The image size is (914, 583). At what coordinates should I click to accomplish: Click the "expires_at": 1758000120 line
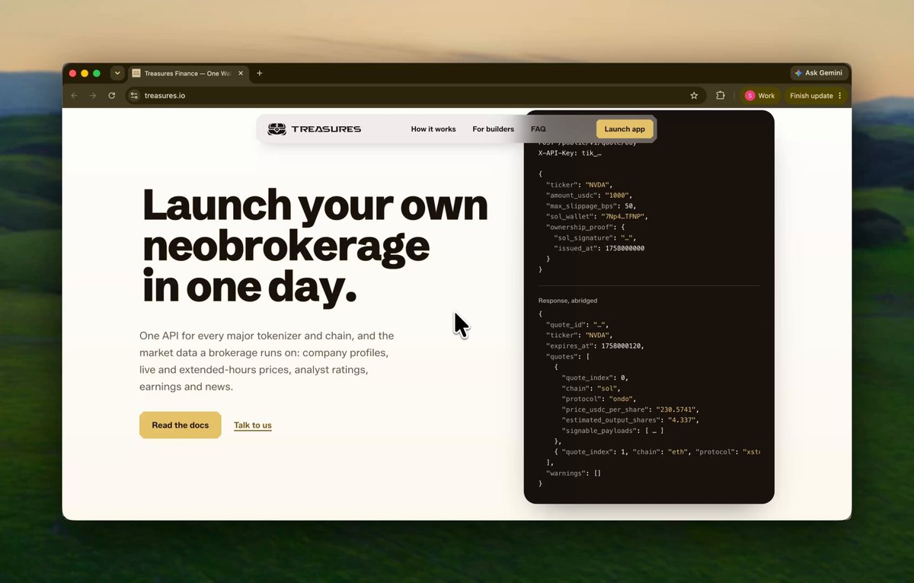click(x=595, y=346)
